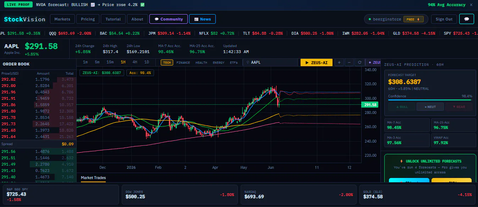Click the Market Trades tab
The image size is (478, 207).
(93, 178)
